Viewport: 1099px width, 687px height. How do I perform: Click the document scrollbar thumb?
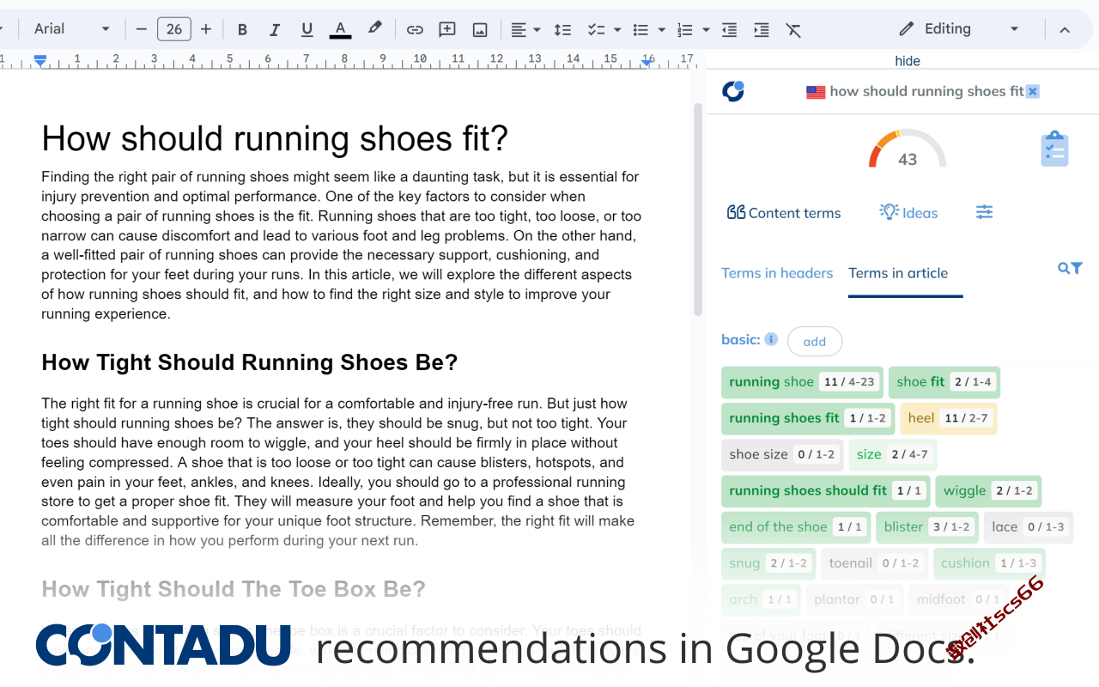click(x=698, y=210)
